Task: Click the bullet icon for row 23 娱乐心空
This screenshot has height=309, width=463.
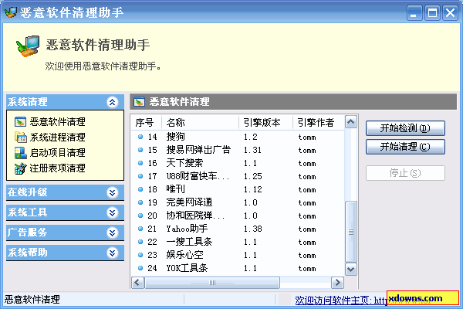Action: (140, 255)
